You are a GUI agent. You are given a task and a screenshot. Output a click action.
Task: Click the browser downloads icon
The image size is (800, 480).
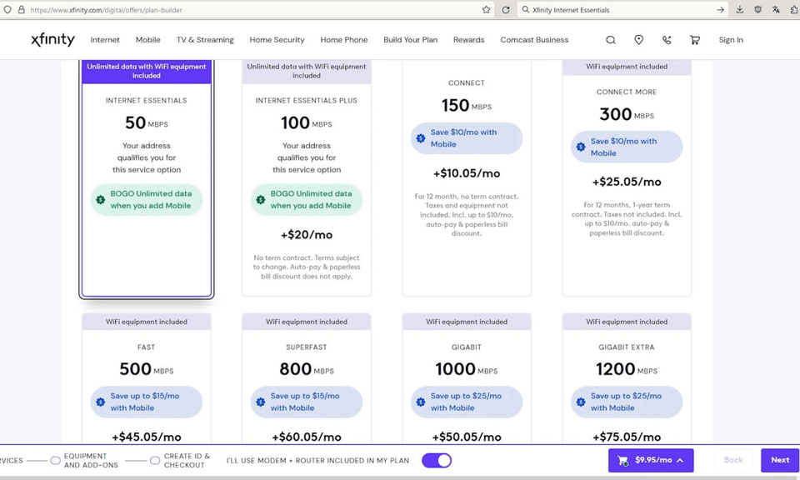coord(739,10)
